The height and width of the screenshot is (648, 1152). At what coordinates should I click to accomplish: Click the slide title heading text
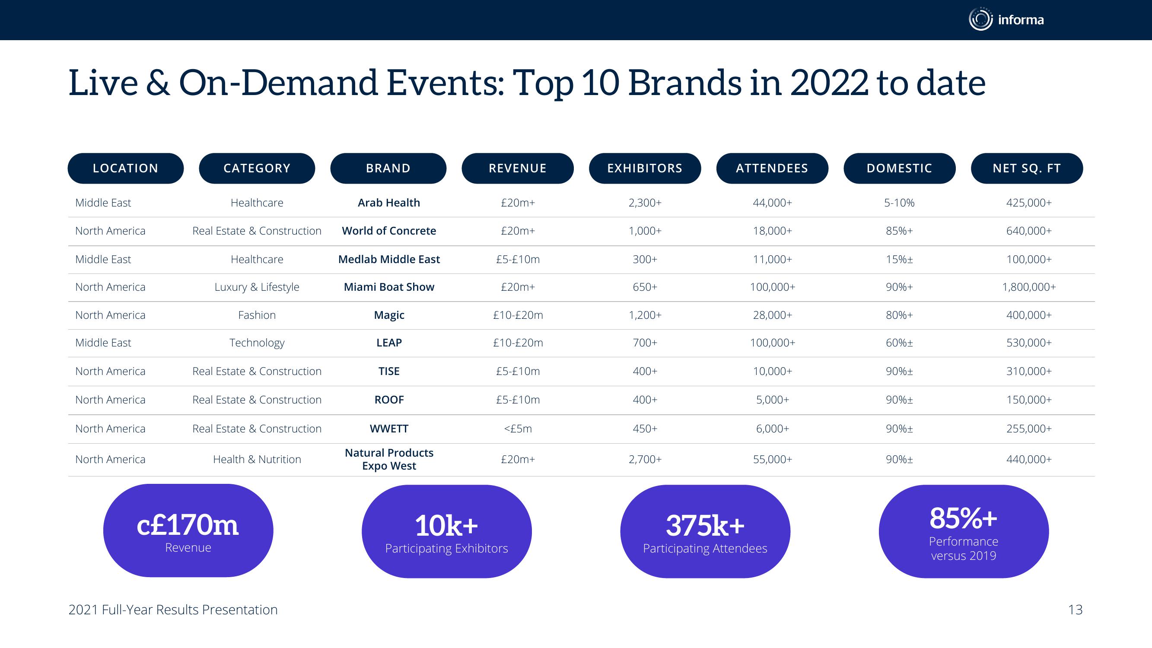pyautogui.click(x=527, y=83)
